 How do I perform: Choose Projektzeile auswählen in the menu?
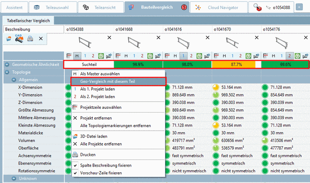point(118,107)
